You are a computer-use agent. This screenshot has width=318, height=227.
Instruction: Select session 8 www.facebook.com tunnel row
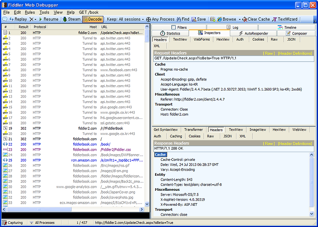point(73,70)
